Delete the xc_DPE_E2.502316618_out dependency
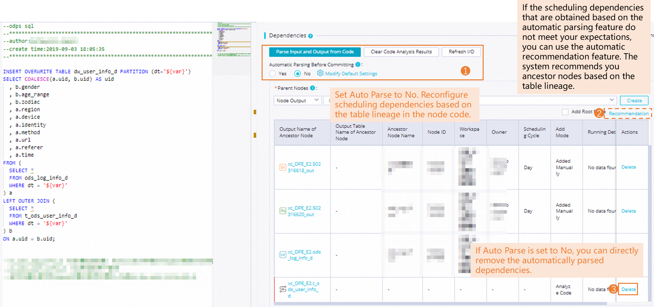 click(x=628, y=167)
